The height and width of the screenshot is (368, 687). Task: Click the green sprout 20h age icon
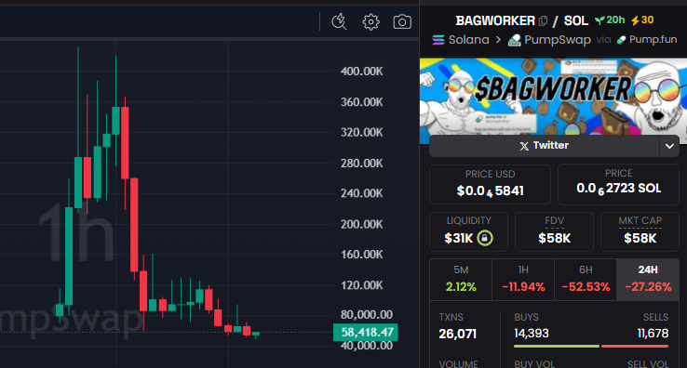click(x=599, y=20)
